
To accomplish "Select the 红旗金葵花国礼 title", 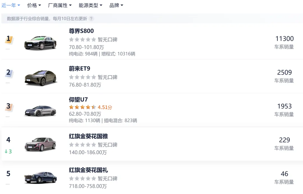I will (88, 170).
